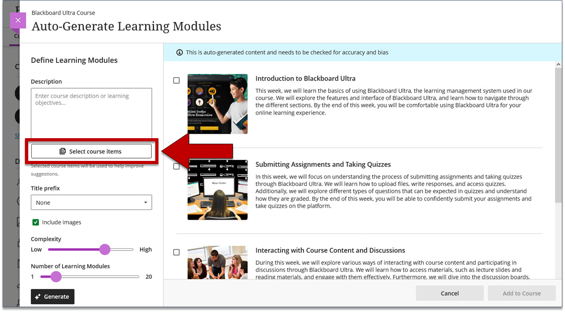This screenshot has height=312, width=565.
Task: Click in the Description text area
Action: (91, 113)
